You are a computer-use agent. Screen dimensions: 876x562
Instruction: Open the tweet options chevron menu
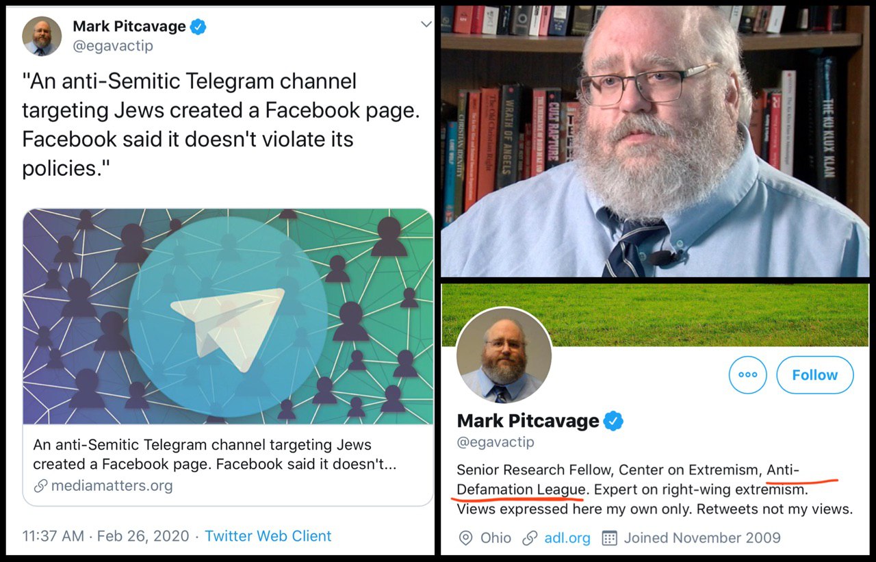tap(426, 25)
